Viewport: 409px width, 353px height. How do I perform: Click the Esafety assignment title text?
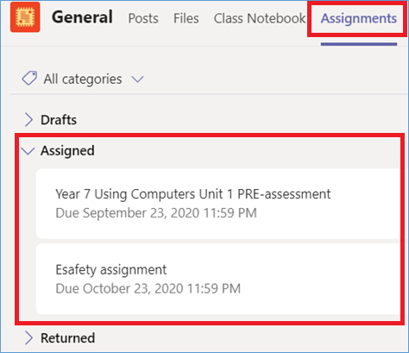(x=111, y=270)
